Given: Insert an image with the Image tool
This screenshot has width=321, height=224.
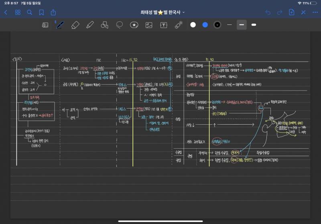Looking at the screenshot, I should 149,25.
